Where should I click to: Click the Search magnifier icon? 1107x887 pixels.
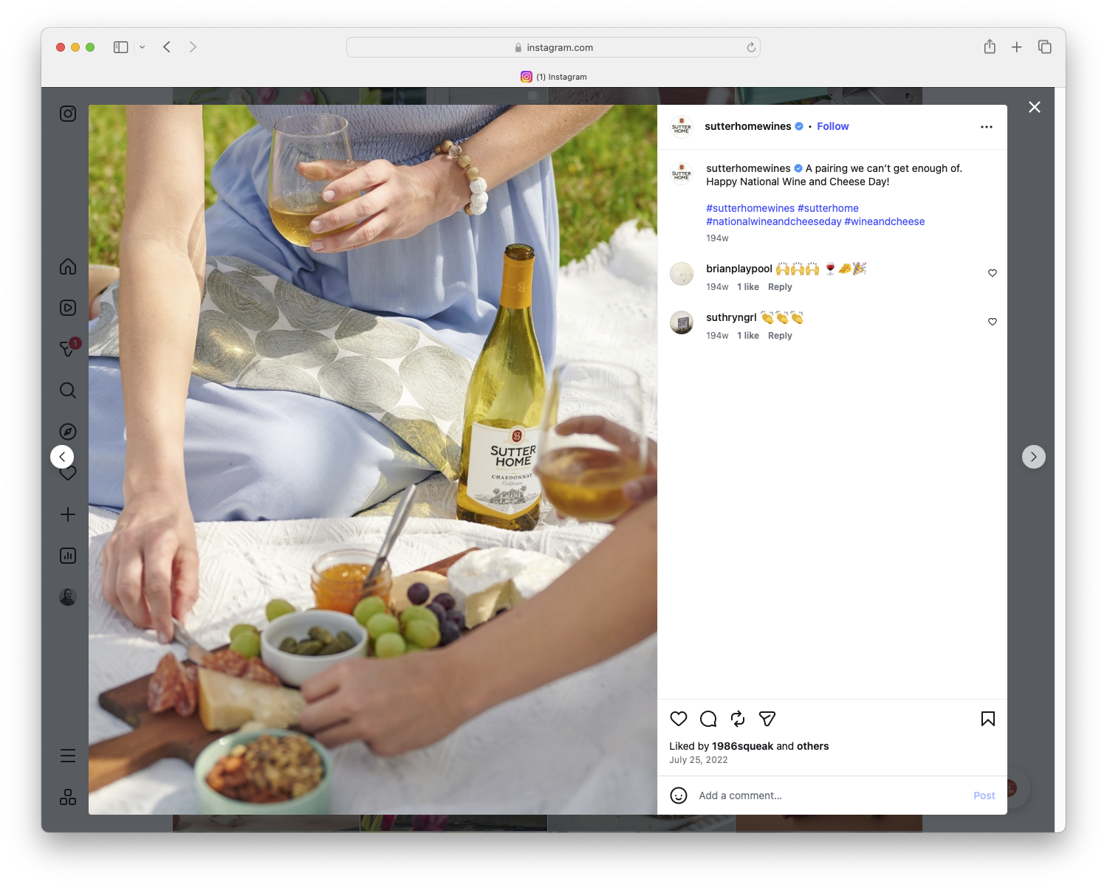(x=67, y=390)
